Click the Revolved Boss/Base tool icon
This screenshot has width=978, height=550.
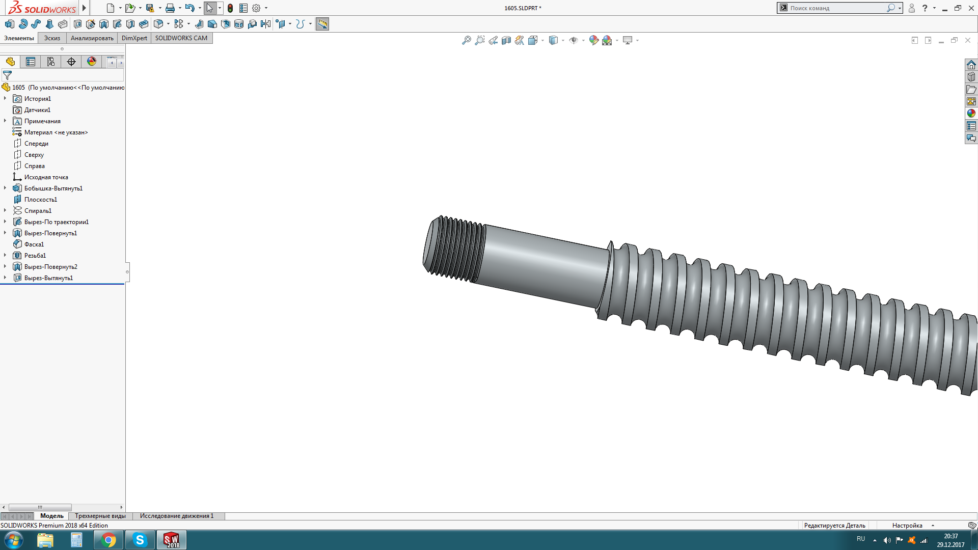pos(23,24)
